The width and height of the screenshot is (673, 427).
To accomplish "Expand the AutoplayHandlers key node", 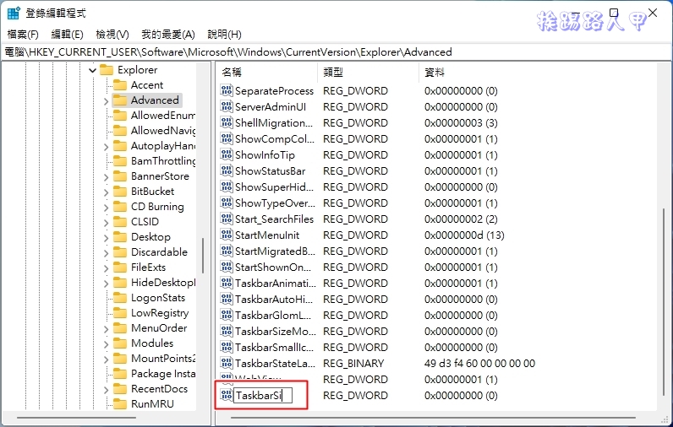I will [106, 147].
